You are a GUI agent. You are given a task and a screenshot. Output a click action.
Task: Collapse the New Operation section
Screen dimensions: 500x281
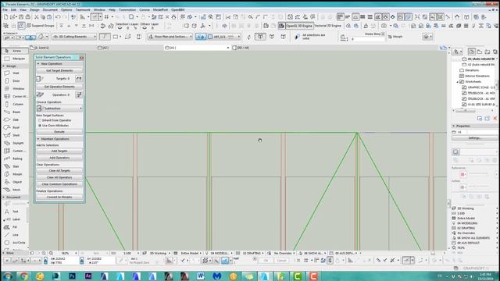[38, 64]
